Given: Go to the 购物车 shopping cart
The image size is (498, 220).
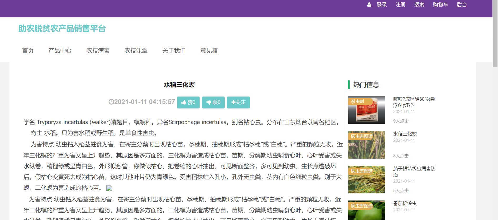Looking at the screenshot, I should click(x=440, y=5).
